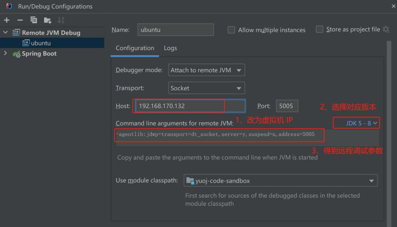Click the Port input field

pyautogui.click(x=286, y=106)
